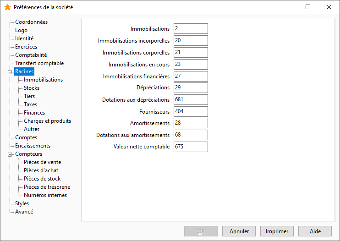Open help with Aide button
This screenshot has width=340, height=241.
point(315,231)
